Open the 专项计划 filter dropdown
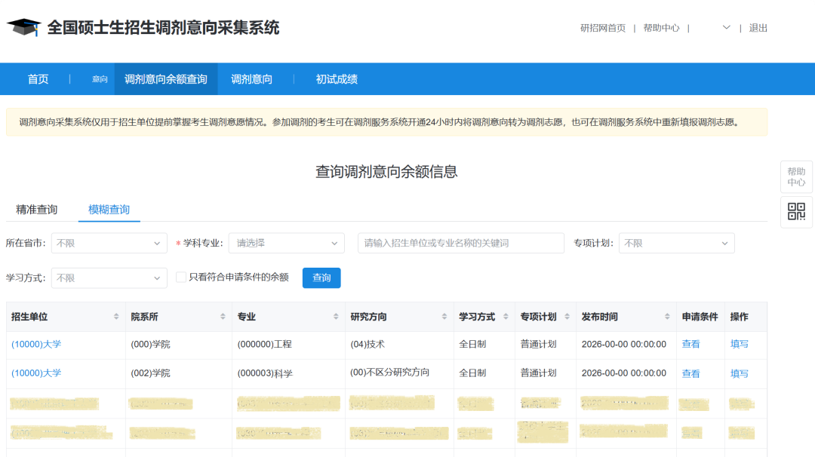 (676, 243)
